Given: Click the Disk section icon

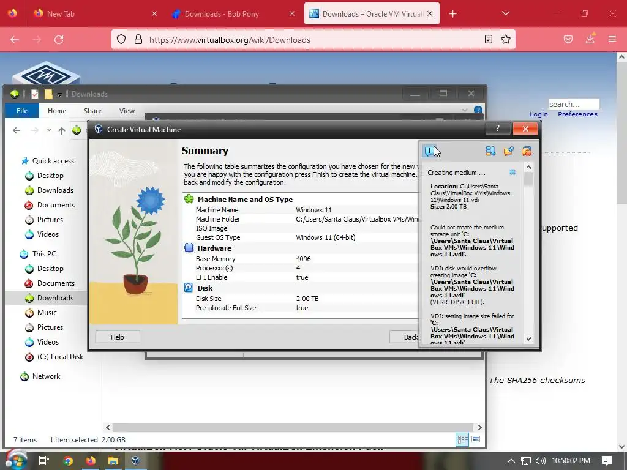Looking at the screenshot, I should pyautogui.click(x=189, y=288).
